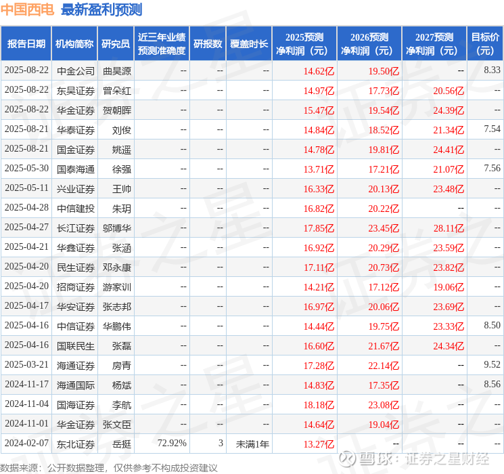Select the 中信证券 institution cell

[76, 326]
